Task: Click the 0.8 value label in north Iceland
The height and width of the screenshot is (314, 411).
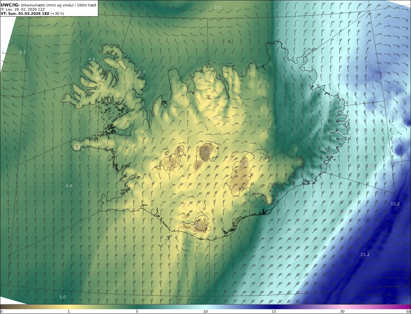Action: pos(215,118)
